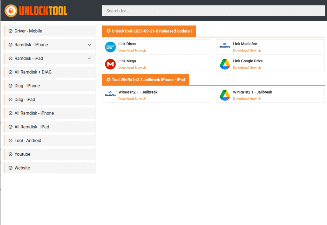327x225 pixels.
Task: Open the Tool - Android sidebar entry
Action: click(28, 141)
